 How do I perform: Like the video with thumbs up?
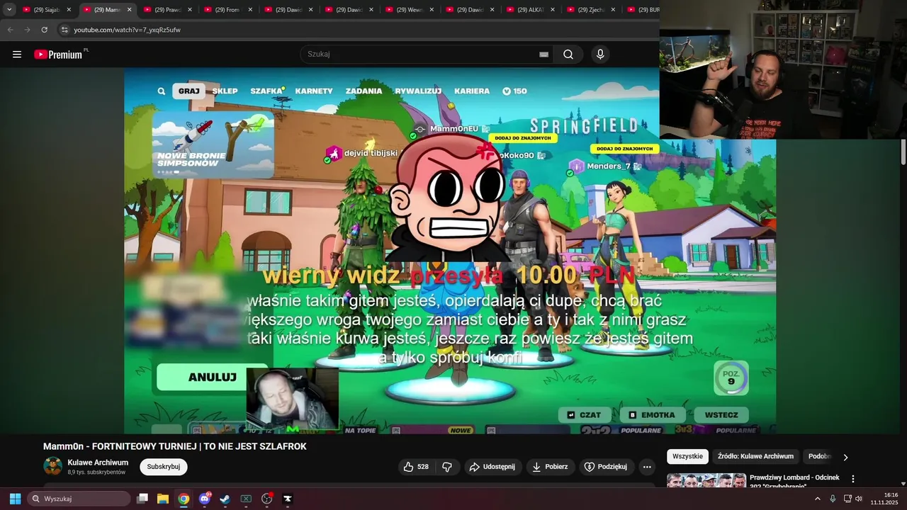click(416, 467)
